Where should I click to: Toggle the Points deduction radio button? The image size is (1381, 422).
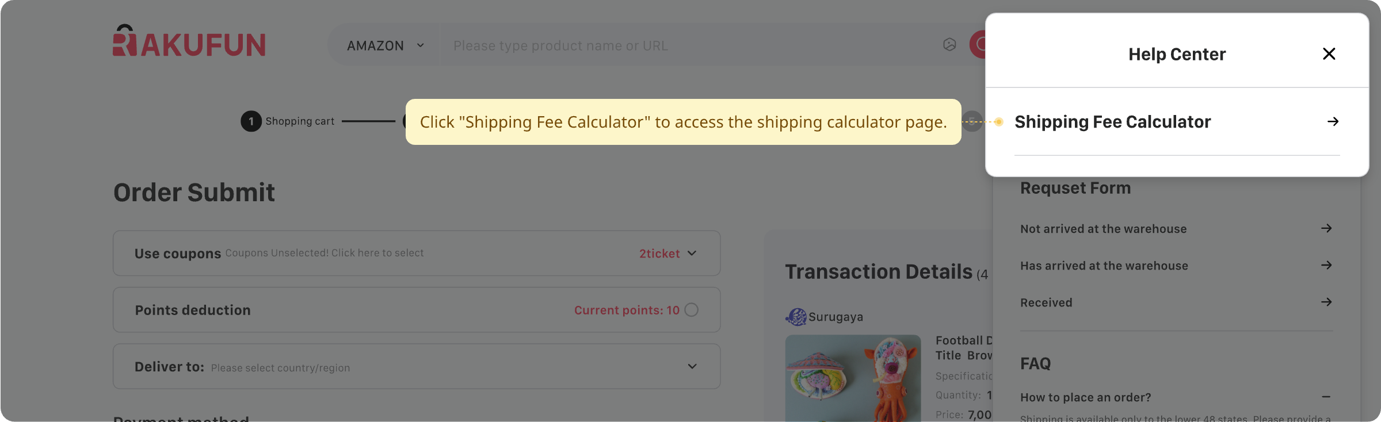tap(691, 310)
